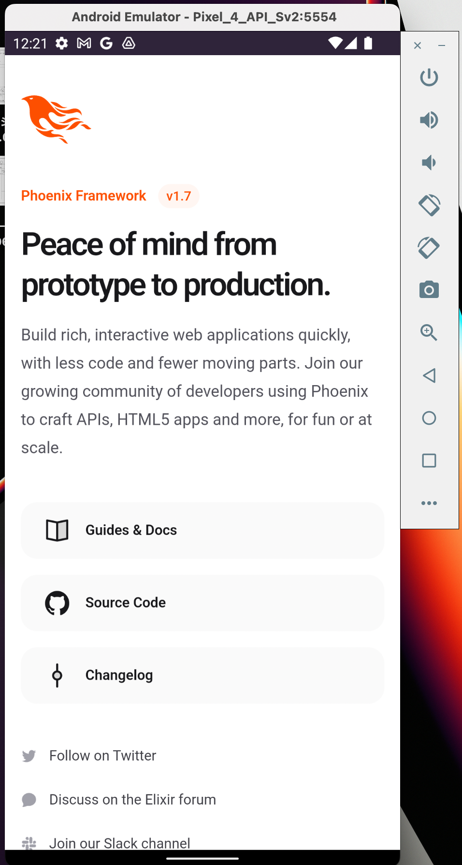This screenshot has width=462, height=865.
Task: Click the Build rich, interactive paragraph
Action: pos(197,391)
